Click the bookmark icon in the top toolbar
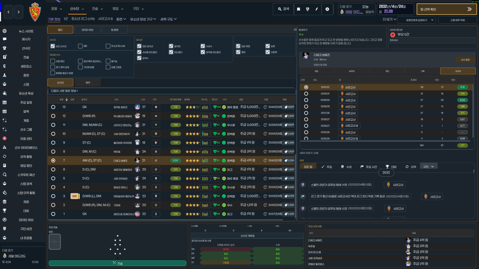 pos(298,9)
